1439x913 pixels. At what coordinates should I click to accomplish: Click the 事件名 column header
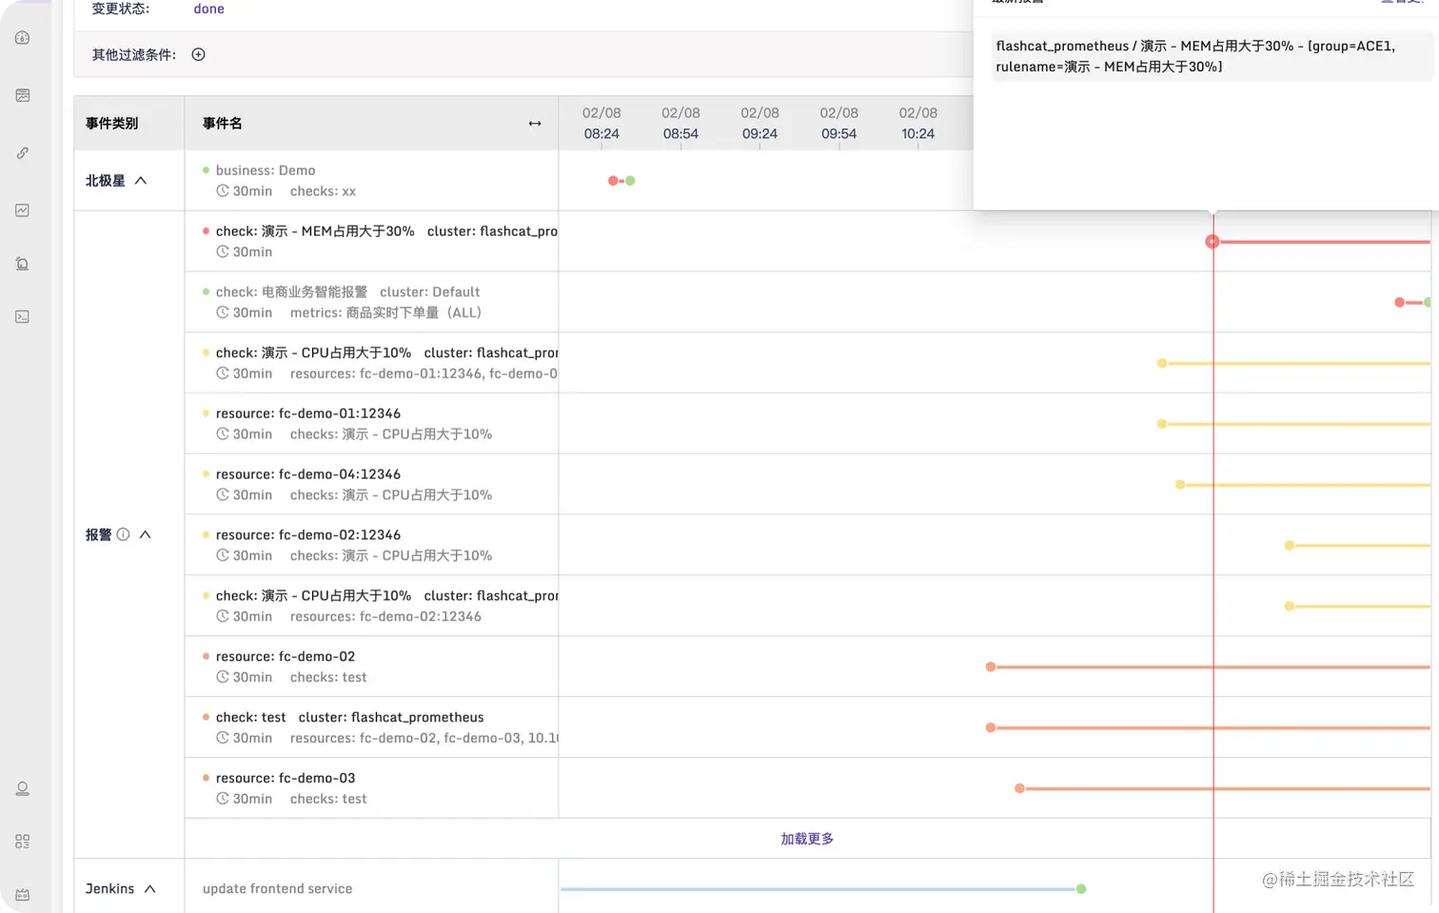(x=222, y=123)
